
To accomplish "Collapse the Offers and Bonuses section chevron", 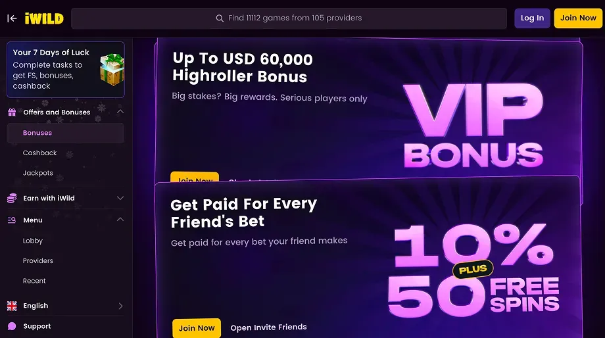I will point(120,112).
